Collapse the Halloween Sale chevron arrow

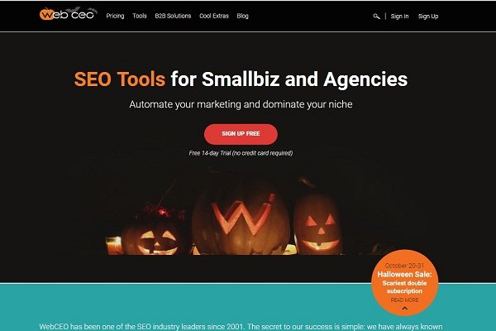point(404,308)
